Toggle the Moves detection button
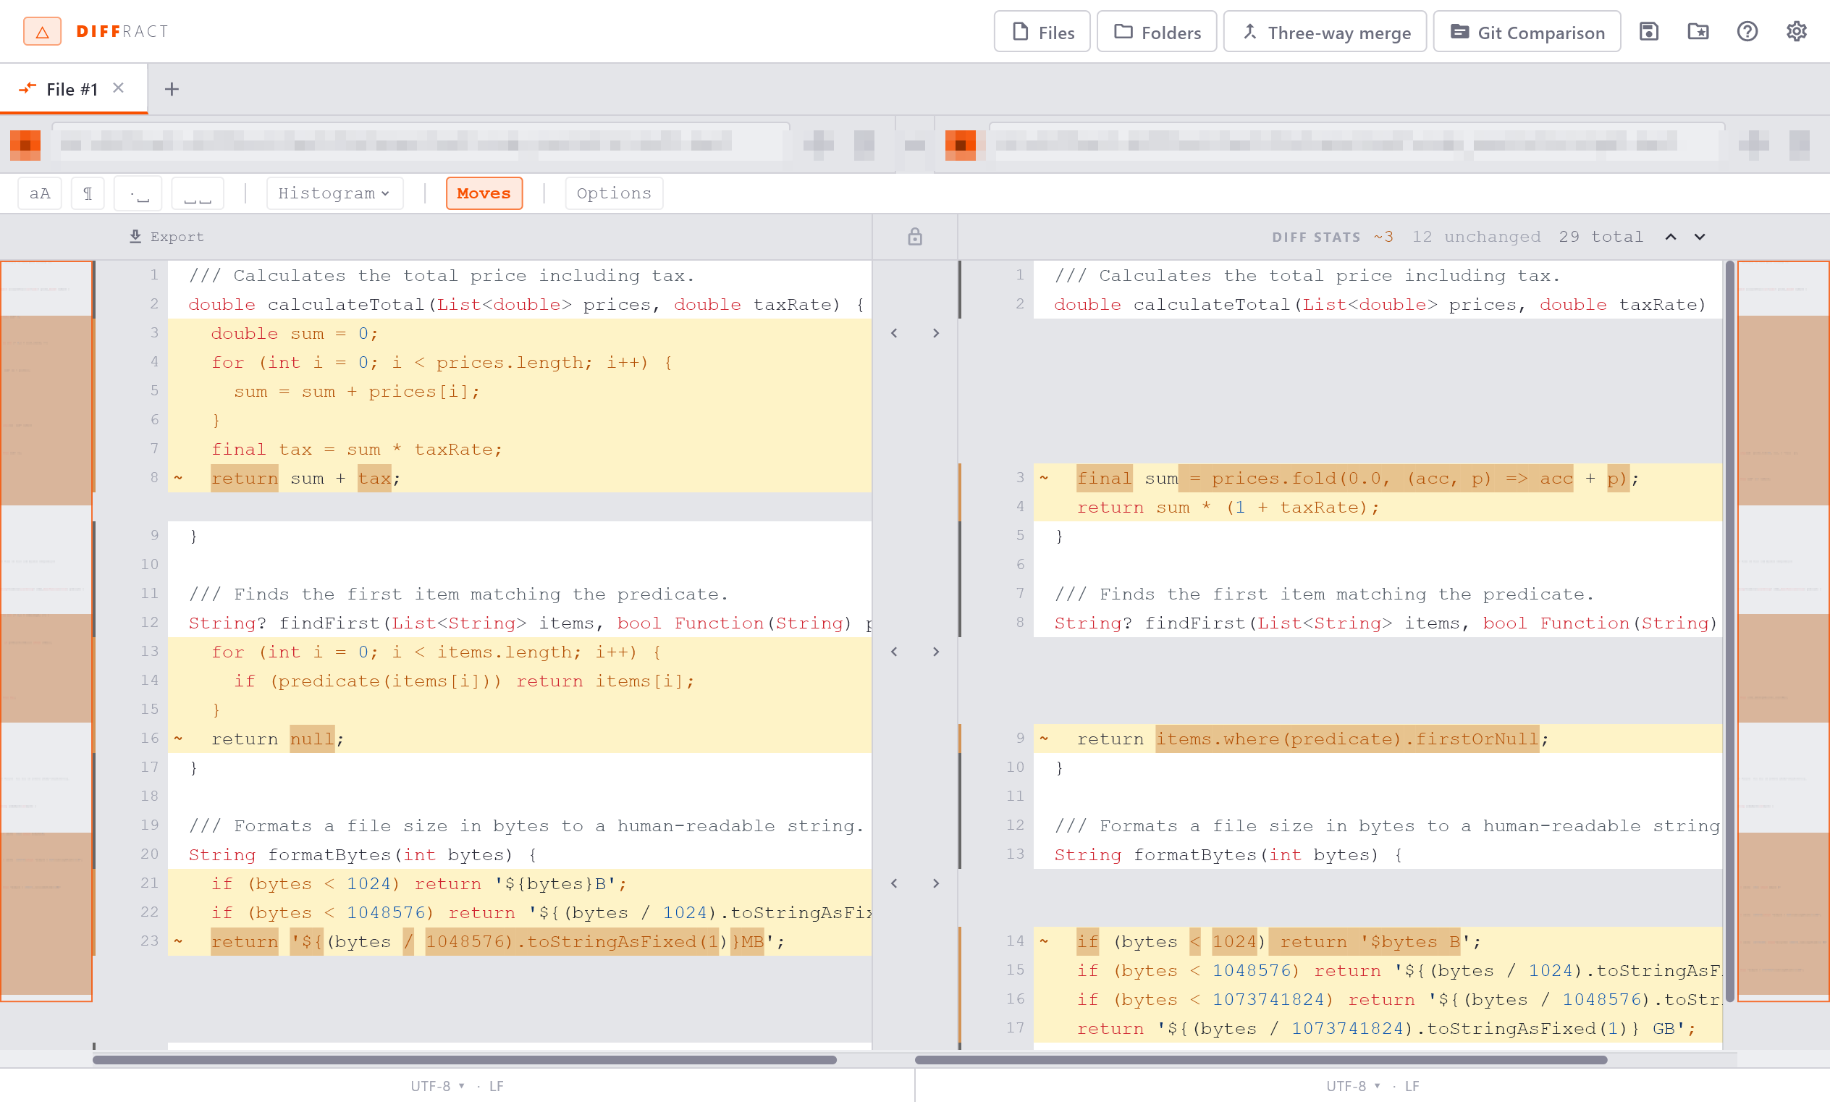This screenshot has width=1830, height=1102. pos(484,193)
